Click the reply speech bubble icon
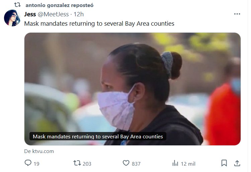 pos(28,163)
